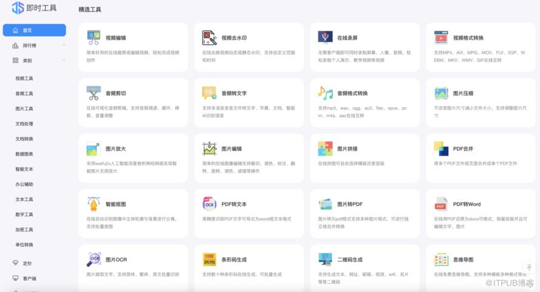Click the 排行榜 chart icon
The height and width of the screenshot is (292, 540).
[x=15, y=45]
